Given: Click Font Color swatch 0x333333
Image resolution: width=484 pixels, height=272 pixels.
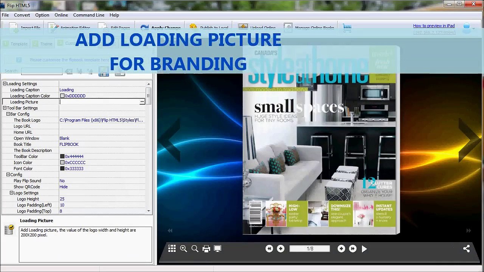Looking at the screenshot, I should click(62, 168).
